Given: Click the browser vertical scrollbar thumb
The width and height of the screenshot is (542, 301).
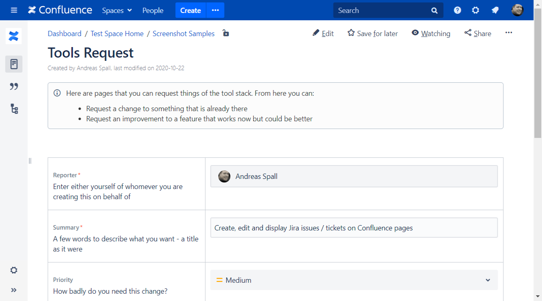Looking at the screenshot, I should pyautogui.click(x=538, y=73).
